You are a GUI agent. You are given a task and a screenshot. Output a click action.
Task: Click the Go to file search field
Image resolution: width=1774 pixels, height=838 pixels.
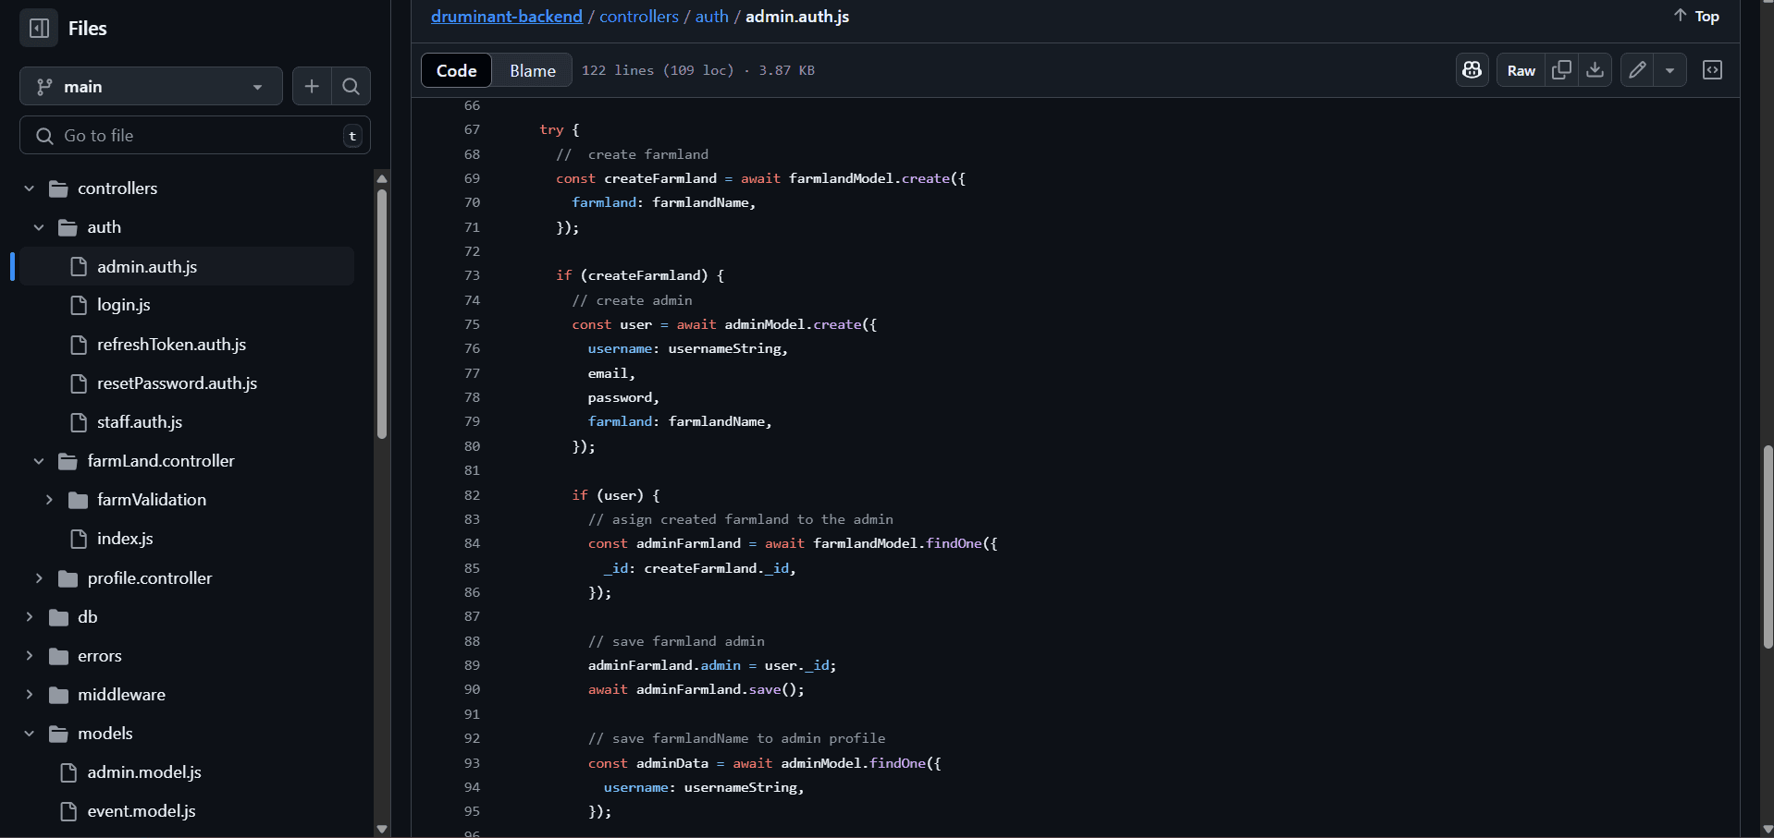tap(194, 136)
